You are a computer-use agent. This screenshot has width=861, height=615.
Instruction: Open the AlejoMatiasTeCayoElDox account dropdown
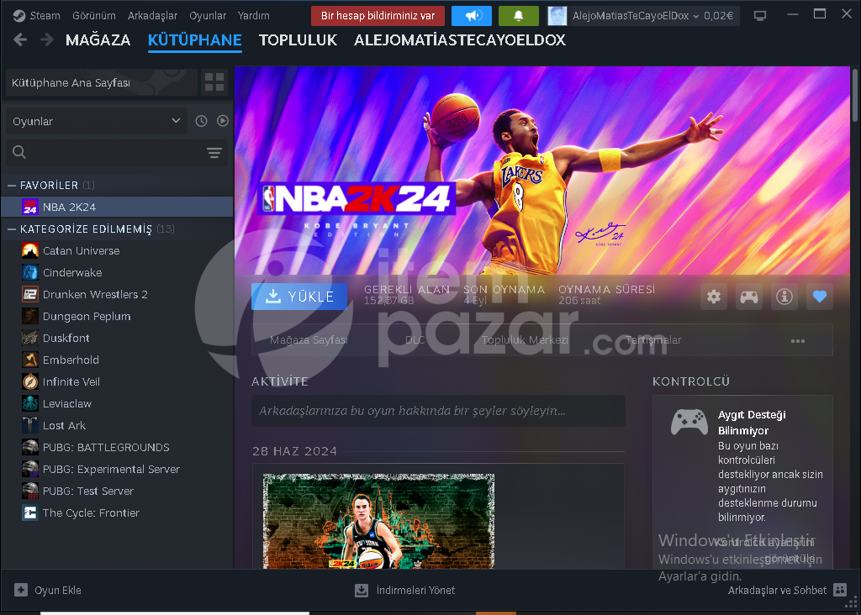pos(636,16)
